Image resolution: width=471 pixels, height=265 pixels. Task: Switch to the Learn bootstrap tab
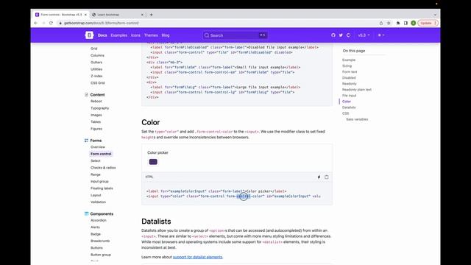(117, 15)
